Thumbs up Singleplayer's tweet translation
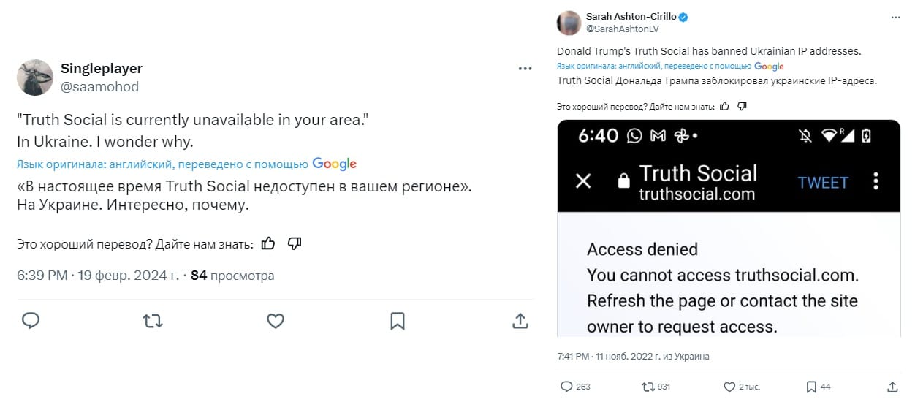 click(268, 243)
